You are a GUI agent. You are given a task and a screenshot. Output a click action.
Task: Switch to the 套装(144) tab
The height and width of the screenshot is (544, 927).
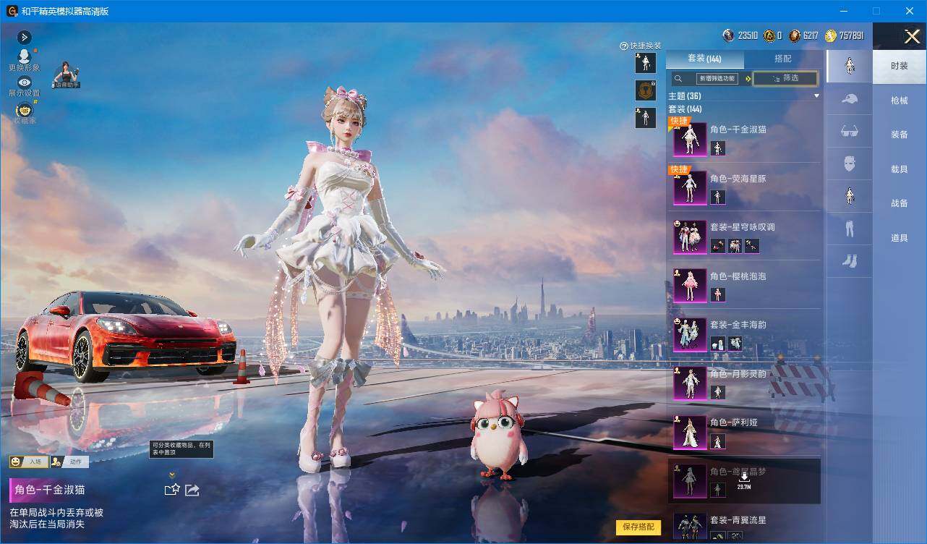tap(704, 59)
